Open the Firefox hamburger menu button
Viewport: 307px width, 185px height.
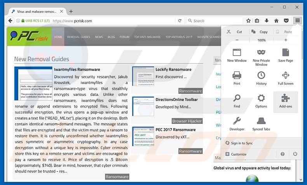pyautogui.click(x=297, y=21)
